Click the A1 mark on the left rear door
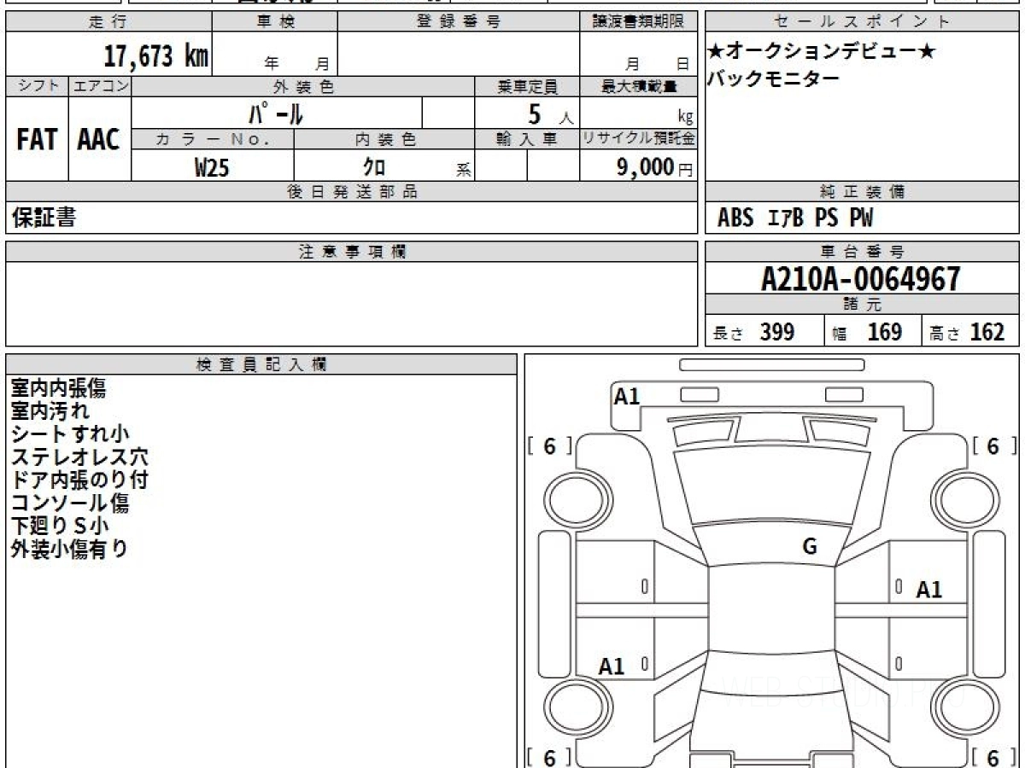Image resolution: width=1025 pixels, height=768 pixels. (612, 666)
